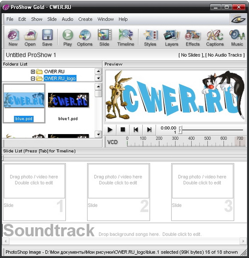The width and height of the screenshot is (249, 258).
Task: Stop the preview playback
Action: [x=123, y=130]
